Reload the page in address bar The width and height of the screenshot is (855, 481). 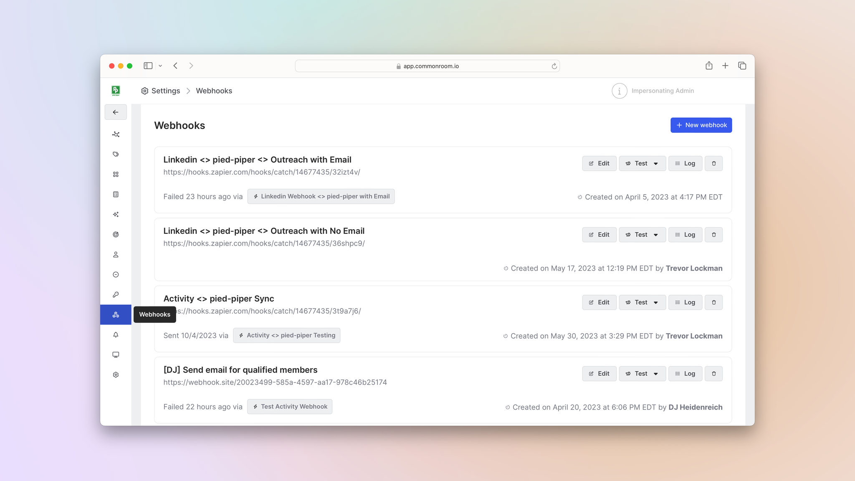click(554, 66)
